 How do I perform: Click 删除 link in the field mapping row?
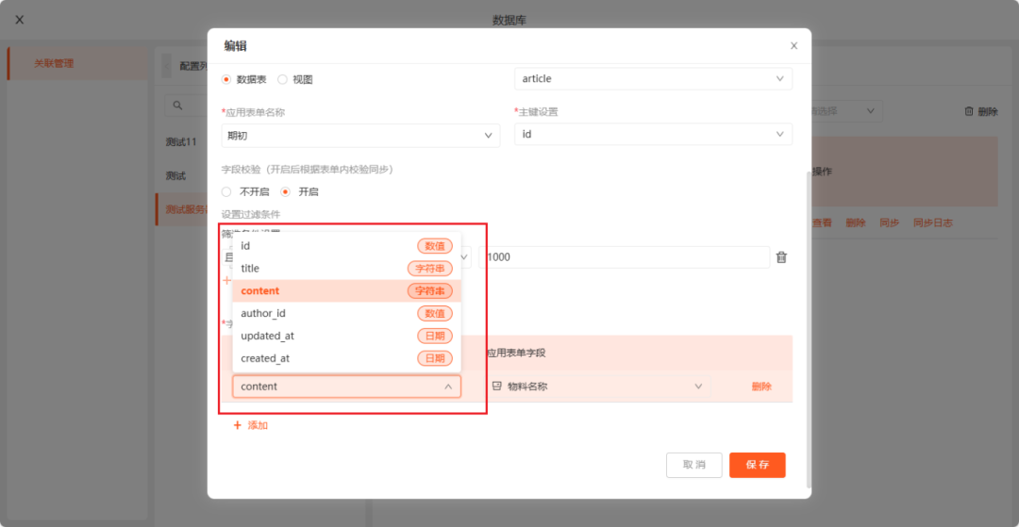coord(761,387)
